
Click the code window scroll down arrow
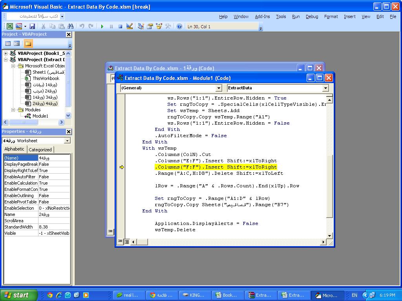pos(330,236)
